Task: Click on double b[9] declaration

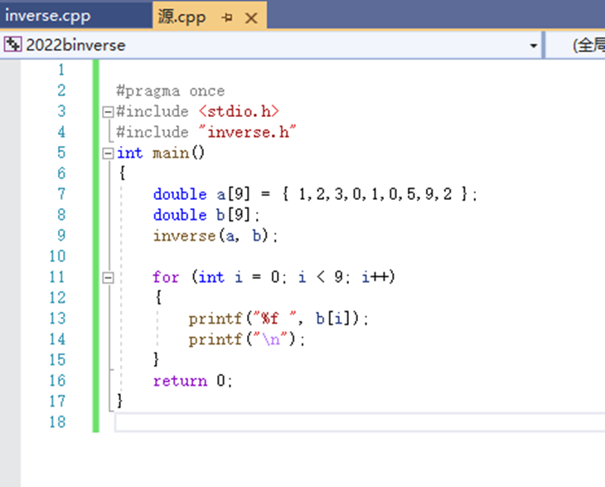Action: [x=206, y=215]
